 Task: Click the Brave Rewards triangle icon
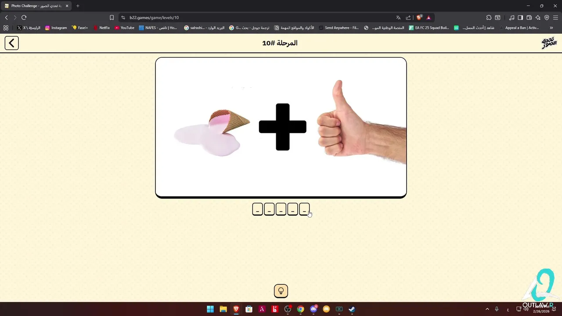click(429, 18)
